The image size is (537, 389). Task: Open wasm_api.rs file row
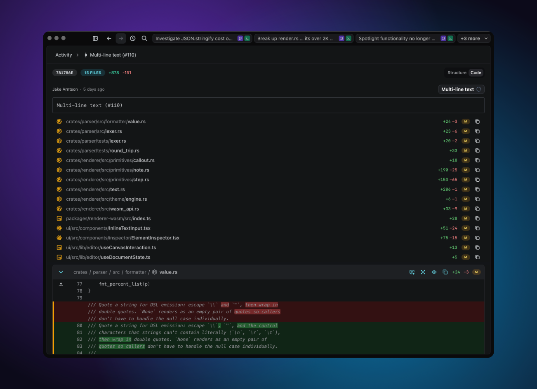(268, 209)
